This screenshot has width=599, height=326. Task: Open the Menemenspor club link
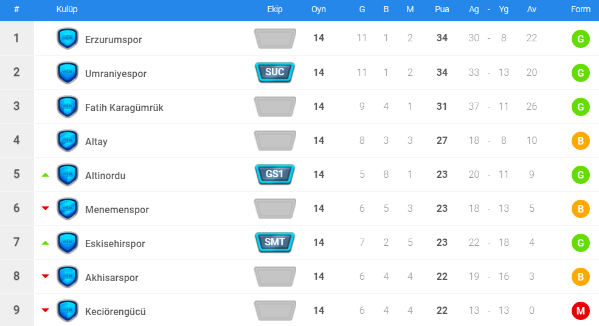[117, 209]
